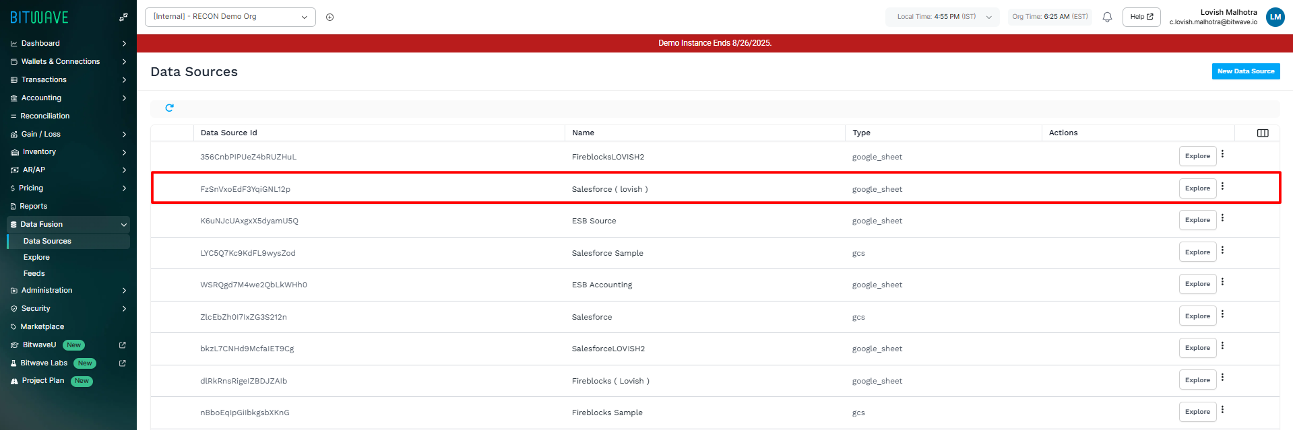Click ID text K6uNJcUAxgxX5dyamU5Q

point(249,221)
